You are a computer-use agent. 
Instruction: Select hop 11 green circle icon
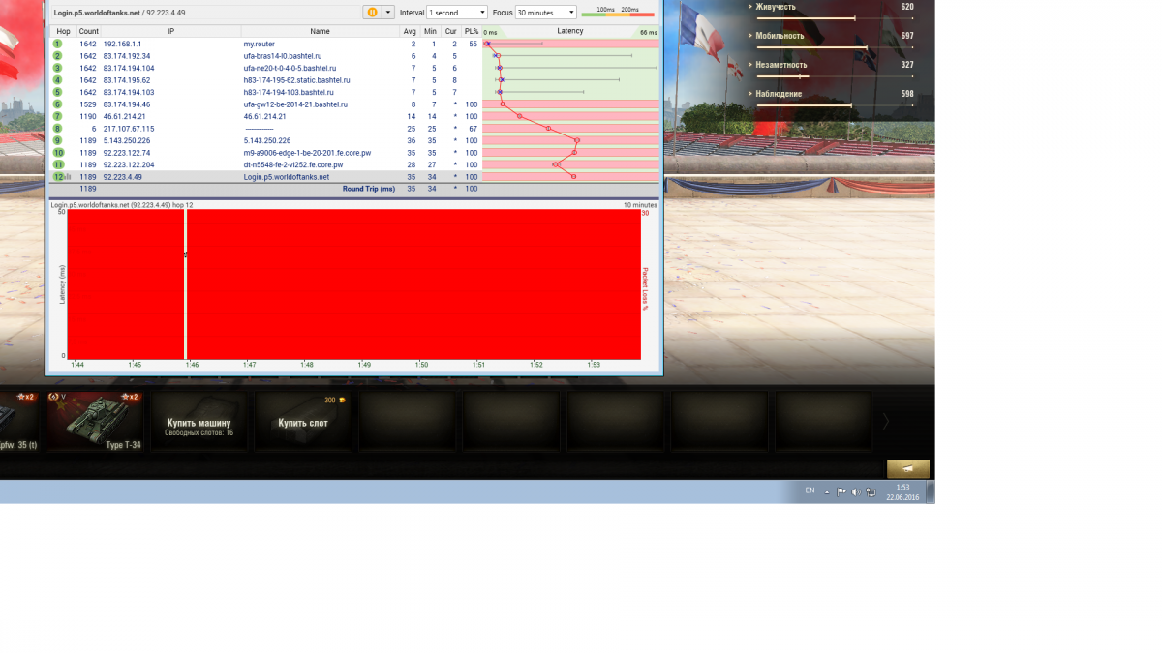[58, 164]
